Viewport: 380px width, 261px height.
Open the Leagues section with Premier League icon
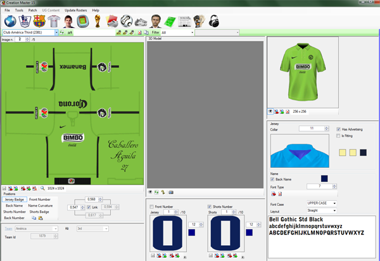[x=25, y=21]
